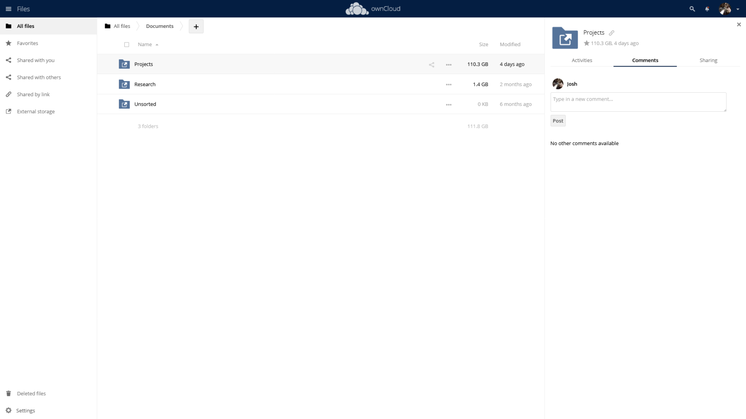
Task: Click the share icon on Projects row
Action: pyautogui.click(x=431, y=65)
